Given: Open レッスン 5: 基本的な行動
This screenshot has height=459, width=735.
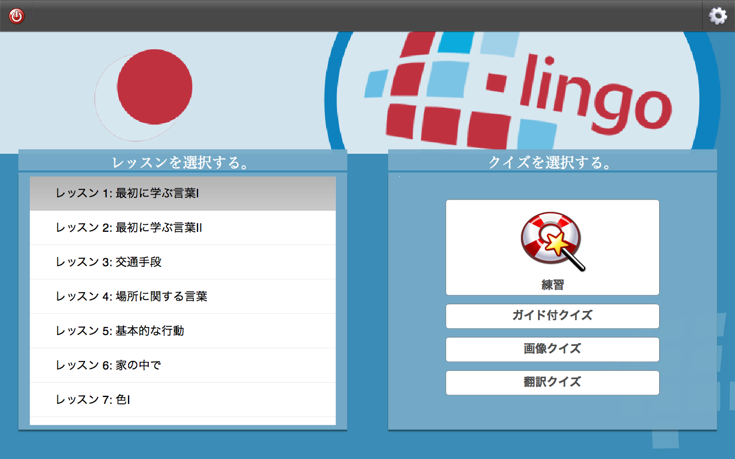Looking at the screenshot, I should click(x=183, y=331).
